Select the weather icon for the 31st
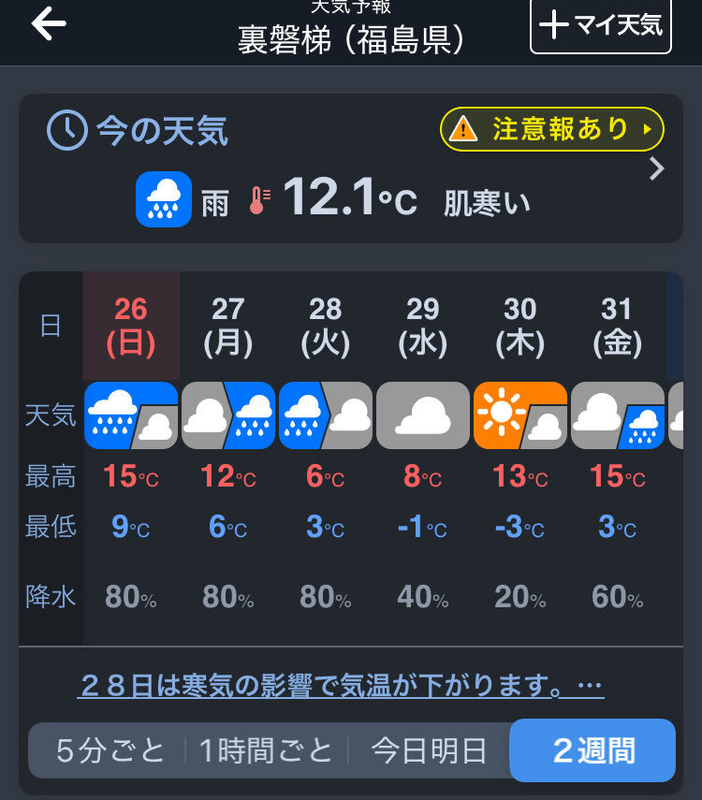Image resolution: width=702 pixels, height=800 pixels. 617,415
